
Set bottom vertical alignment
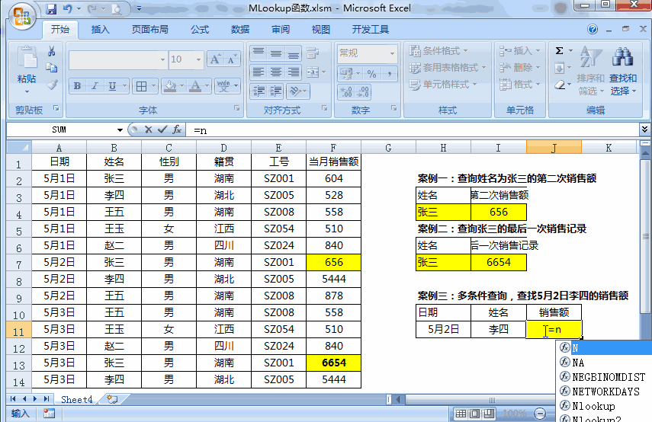click(x=293, y=53)
